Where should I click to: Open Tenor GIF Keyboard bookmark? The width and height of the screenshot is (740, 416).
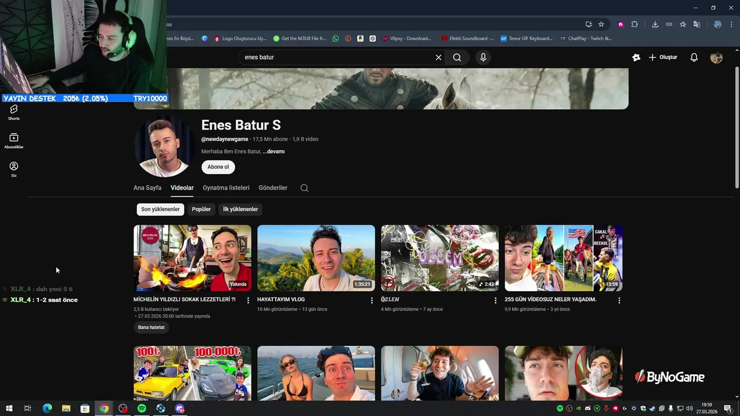pyautogui.click(x=527, y=39)
